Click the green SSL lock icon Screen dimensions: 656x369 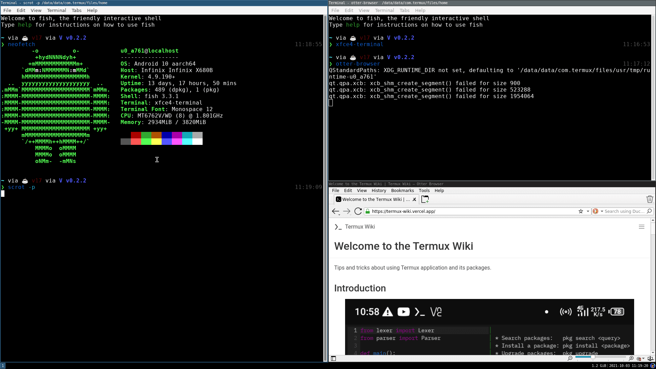point(368,211)
